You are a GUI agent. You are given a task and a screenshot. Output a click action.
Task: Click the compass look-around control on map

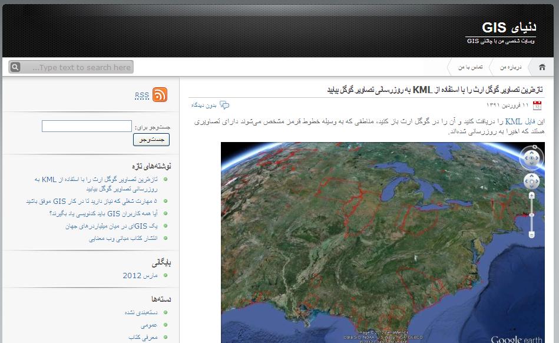(531, 158)
